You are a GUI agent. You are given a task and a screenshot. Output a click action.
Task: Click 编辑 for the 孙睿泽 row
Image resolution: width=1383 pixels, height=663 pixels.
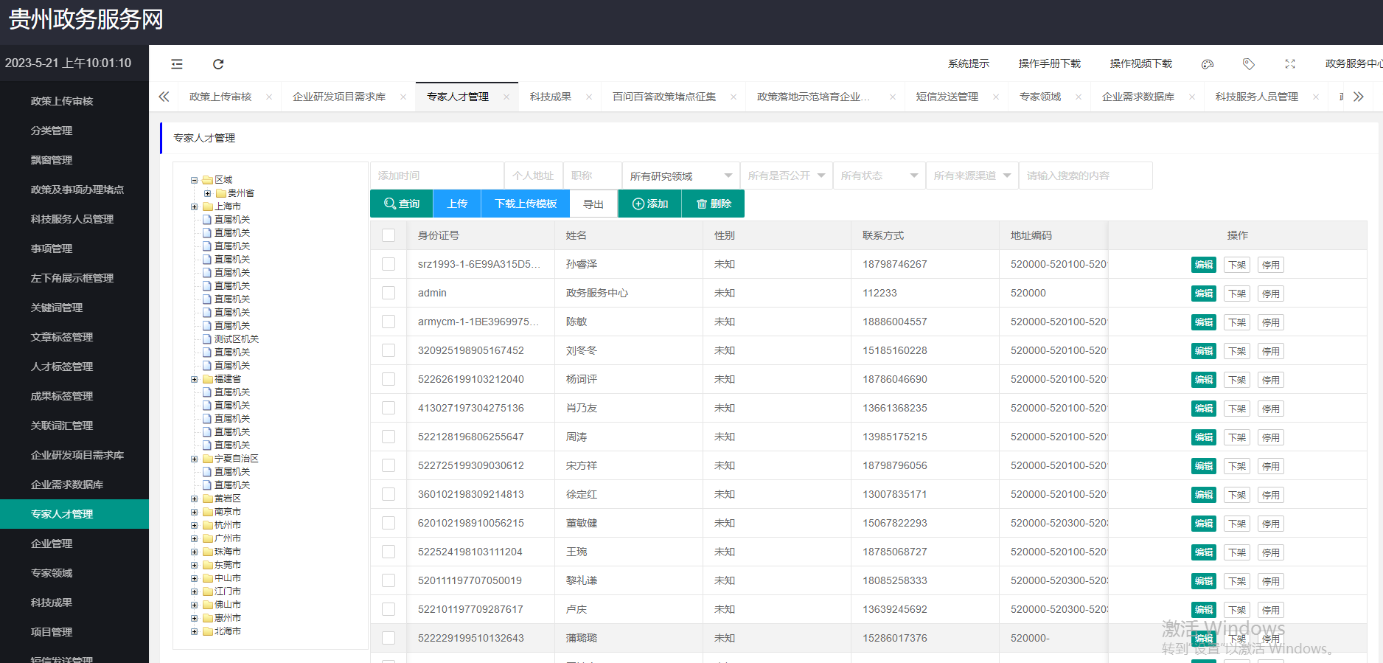point(1204,265)
